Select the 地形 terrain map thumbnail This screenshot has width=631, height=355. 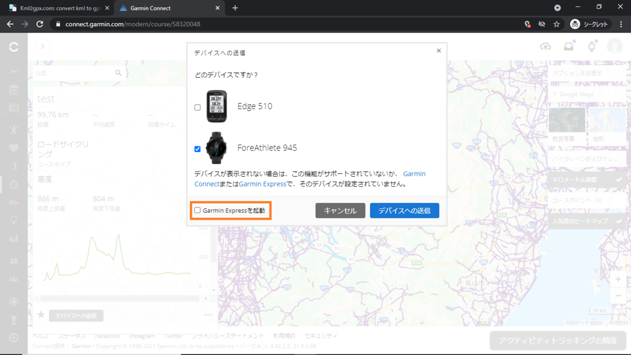click(607, 126)
